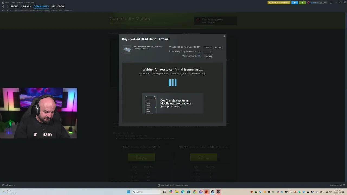Click the taskbar Search box

[147, 192]
